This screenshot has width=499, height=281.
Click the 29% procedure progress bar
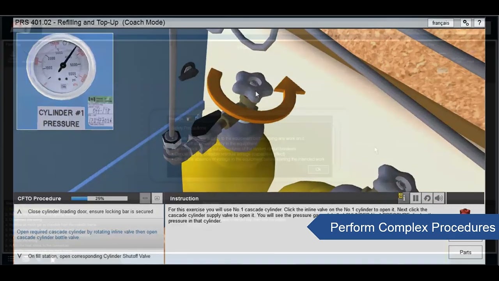[x=99, y=199]
